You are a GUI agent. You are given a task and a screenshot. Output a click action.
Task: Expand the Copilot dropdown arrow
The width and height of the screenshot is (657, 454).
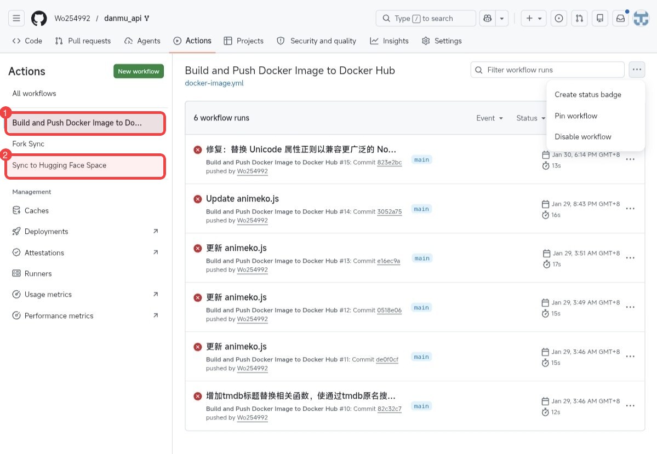pos(501,18)
